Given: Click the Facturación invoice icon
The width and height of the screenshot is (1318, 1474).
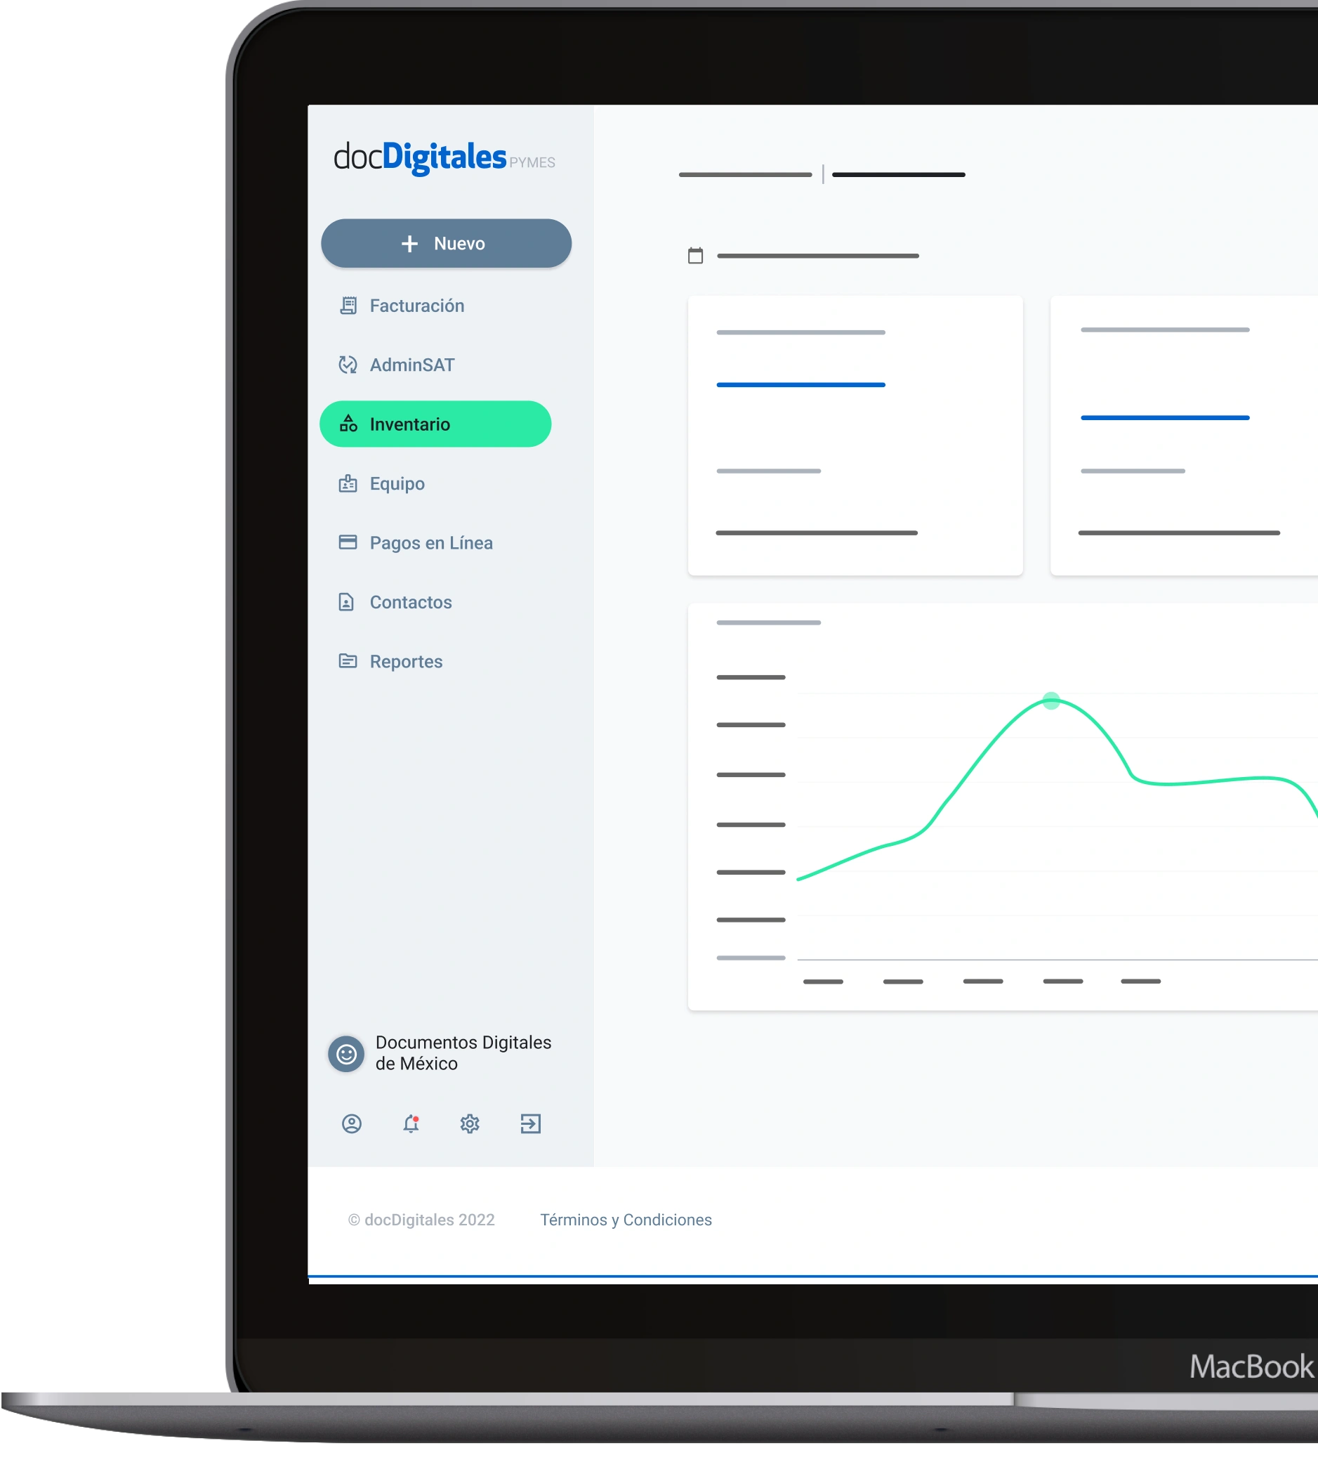Looking at the screenshot, I should point(348,306).
